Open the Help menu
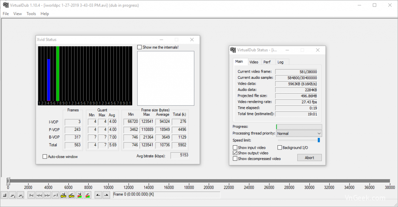 (45, 14)
